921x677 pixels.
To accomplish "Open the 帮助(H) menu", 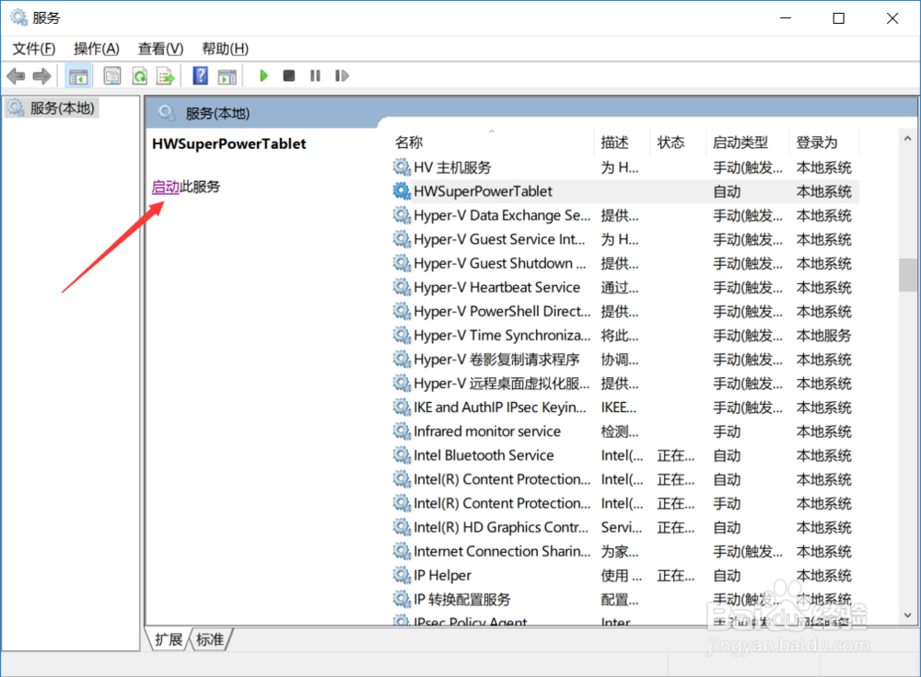I will 225,49.
